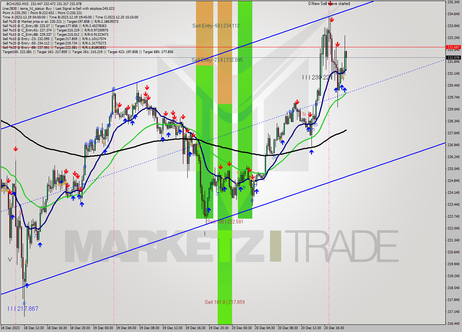Click the 234.640 price axis value
Viewport: 462px width, 332px height.
tap(453, 14)
